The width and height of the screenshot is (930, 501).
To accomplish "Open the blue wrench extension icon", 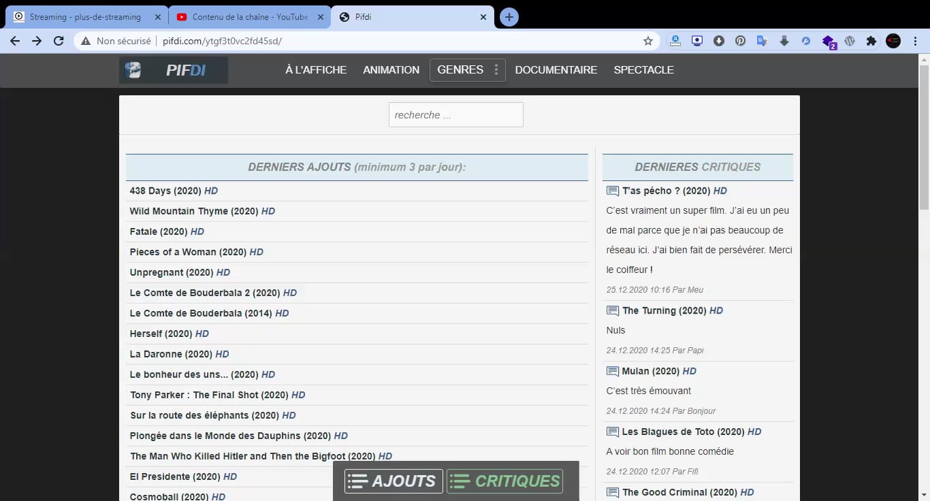I will [805, 41].
